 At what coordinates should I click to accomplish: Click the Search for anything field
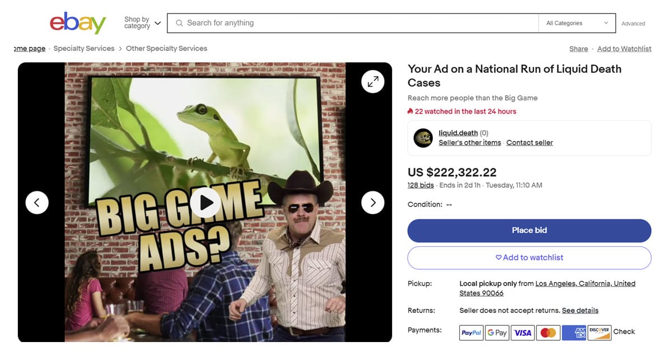point(353,23)
